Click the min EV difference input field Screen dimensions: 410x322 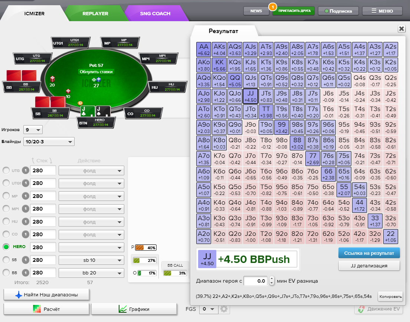tap(256, 281)
